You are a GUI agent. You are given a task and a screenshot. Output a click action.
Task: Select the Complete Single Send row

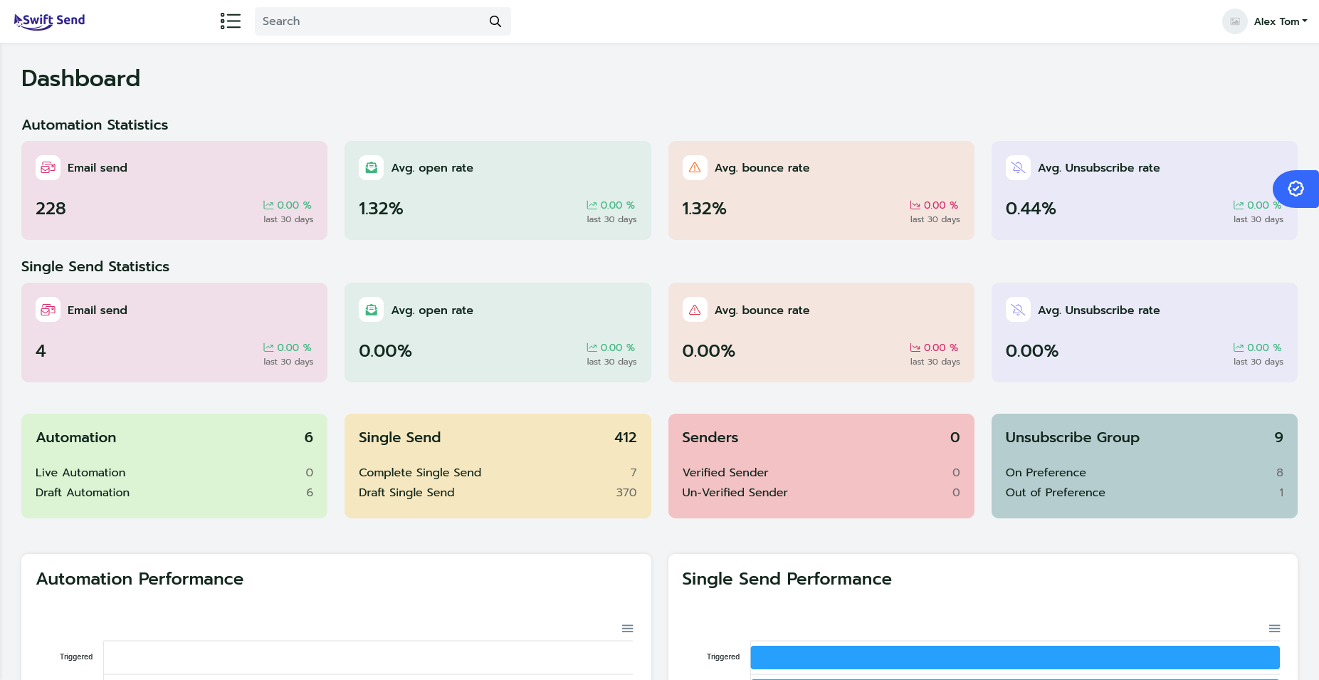(498, 473)
